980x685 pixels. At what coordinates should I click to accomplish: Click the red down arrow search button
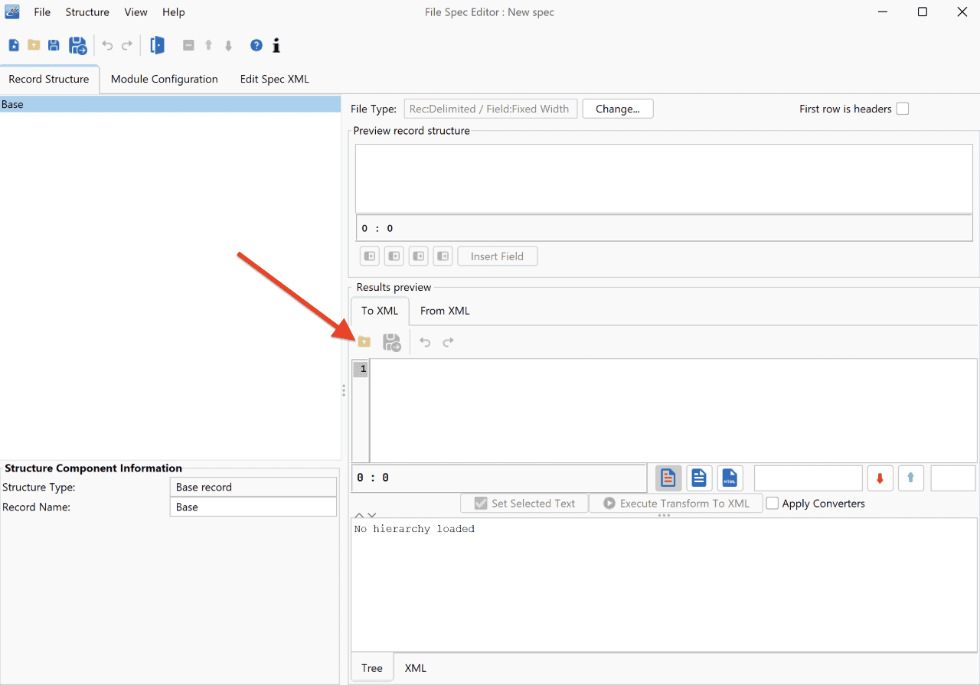880,478
